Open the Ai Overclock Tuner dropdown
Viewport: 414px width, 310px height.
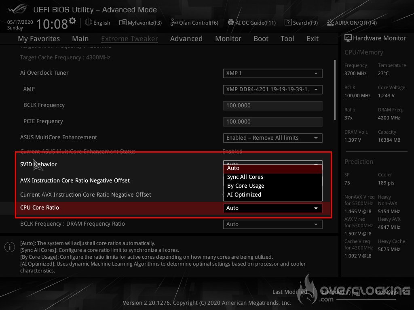272,73
